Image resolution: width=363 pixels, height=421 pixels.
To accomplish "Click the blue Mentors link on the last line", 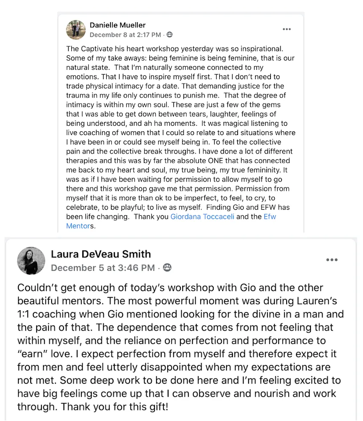I will click(78, 226).
